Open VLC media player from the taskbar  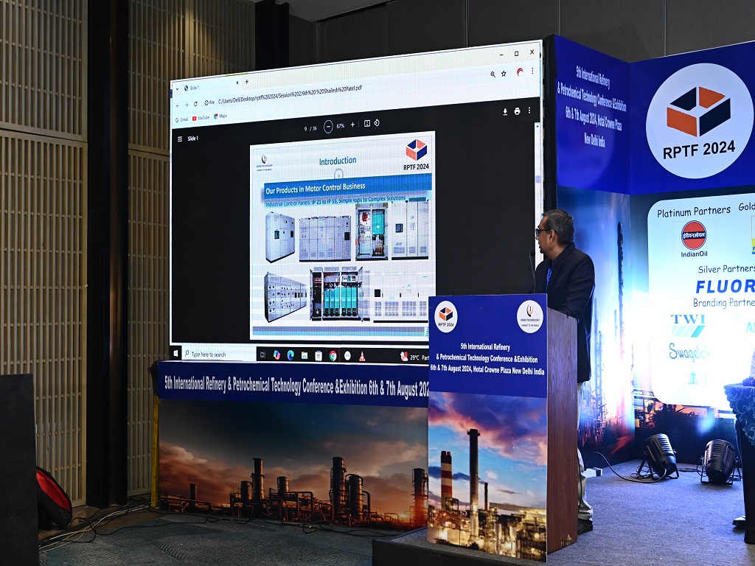(x=362, y=356)
